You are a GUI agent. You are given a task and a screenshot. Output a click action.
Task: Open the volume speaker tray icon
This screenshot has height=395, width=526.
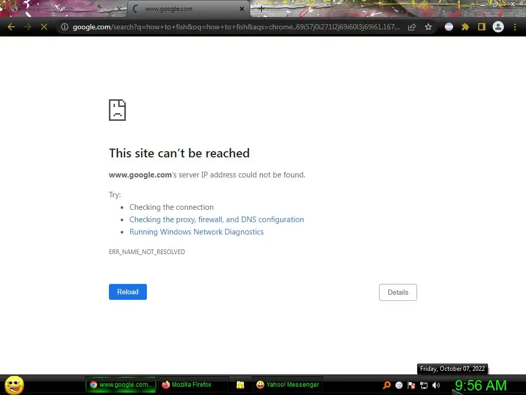[436, 385]
